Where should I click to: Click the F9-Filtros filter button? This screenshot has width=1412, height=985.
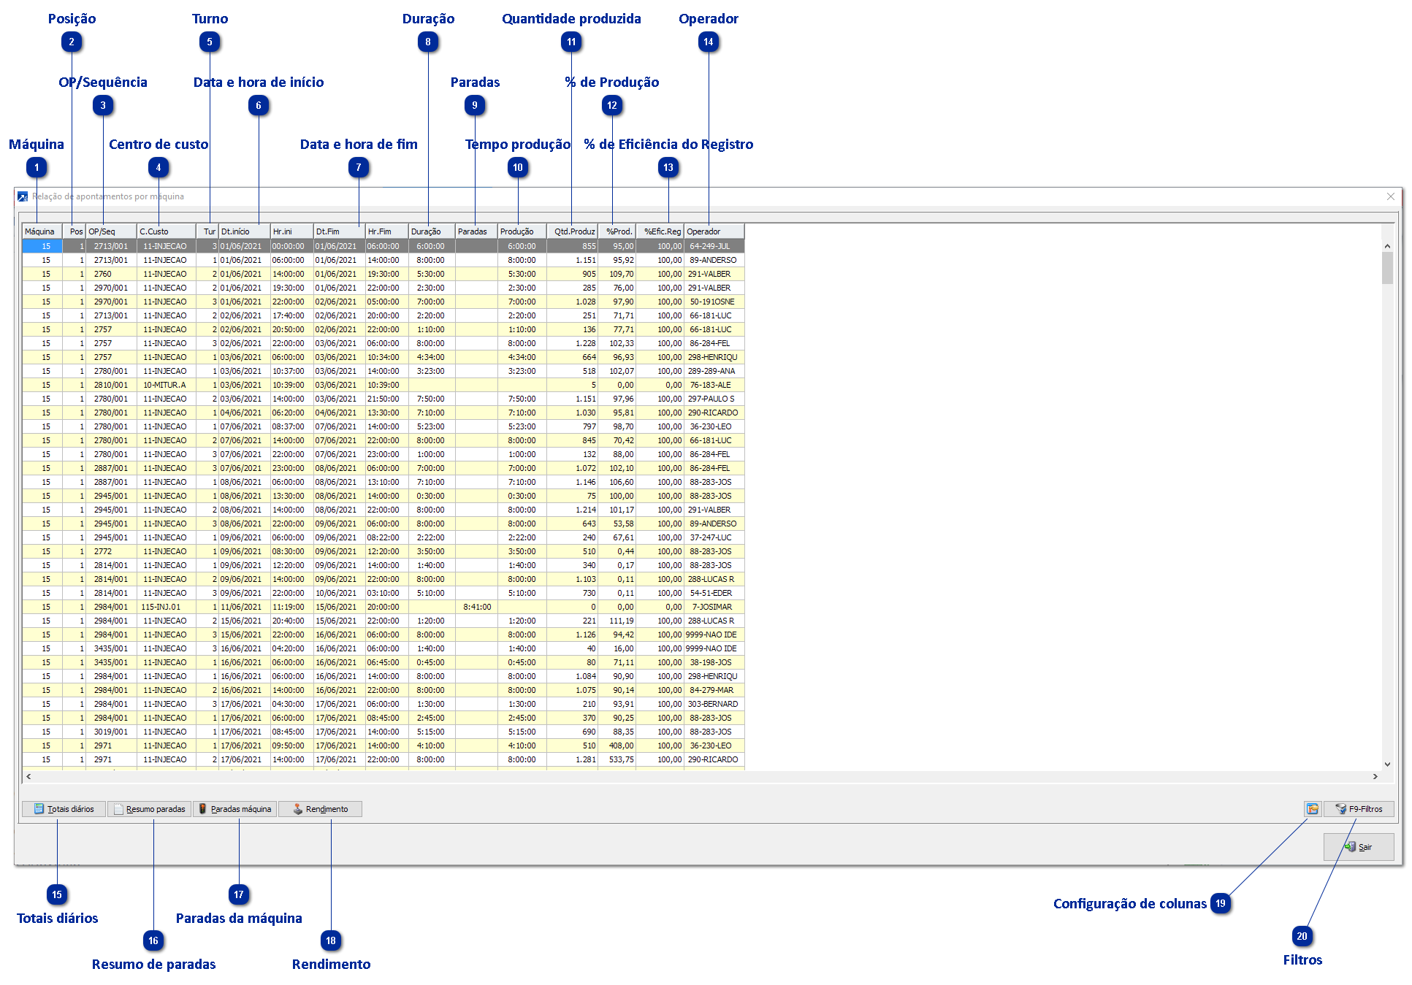click(1358, 808)
